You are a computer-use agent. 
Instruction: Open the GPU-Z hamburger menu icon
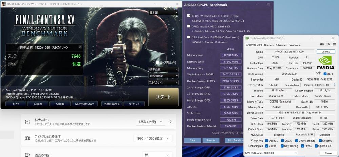tap(334, 44)
